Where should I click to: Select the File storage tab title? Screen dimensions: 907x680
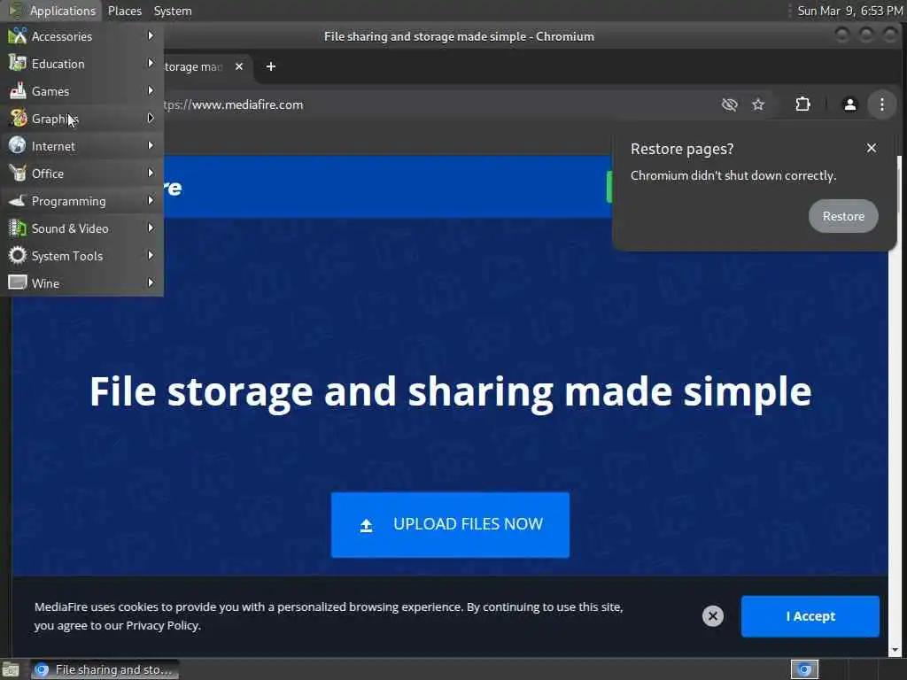[193, 66]
